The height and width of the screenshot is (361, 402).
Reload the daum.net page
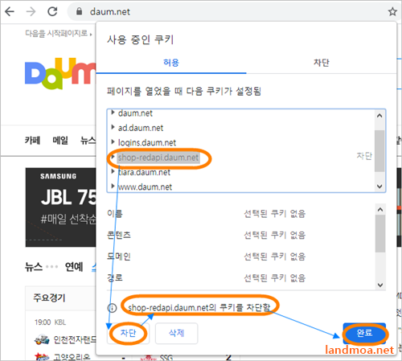52,11
